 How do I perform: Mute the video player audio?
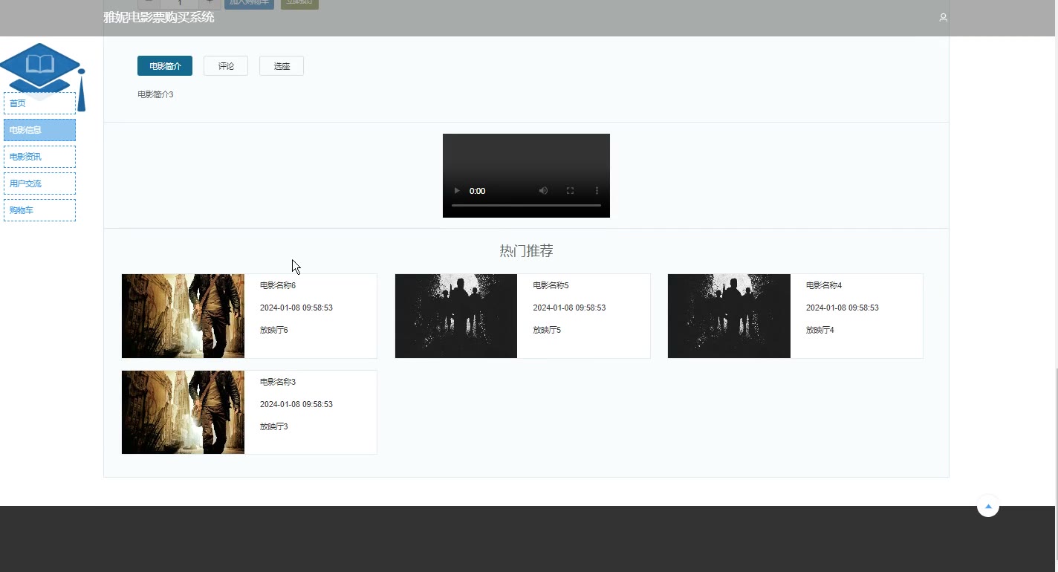click(x=543, y=191)
